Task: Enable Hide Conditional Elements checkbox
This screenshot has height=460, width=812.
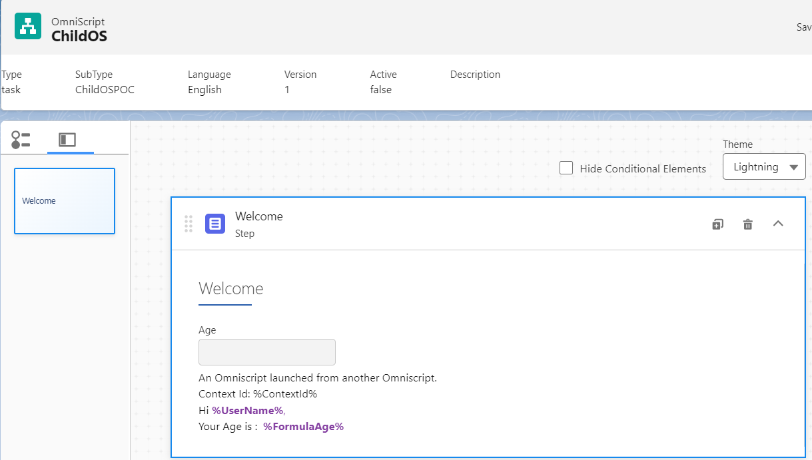Action: coord(566,168)
